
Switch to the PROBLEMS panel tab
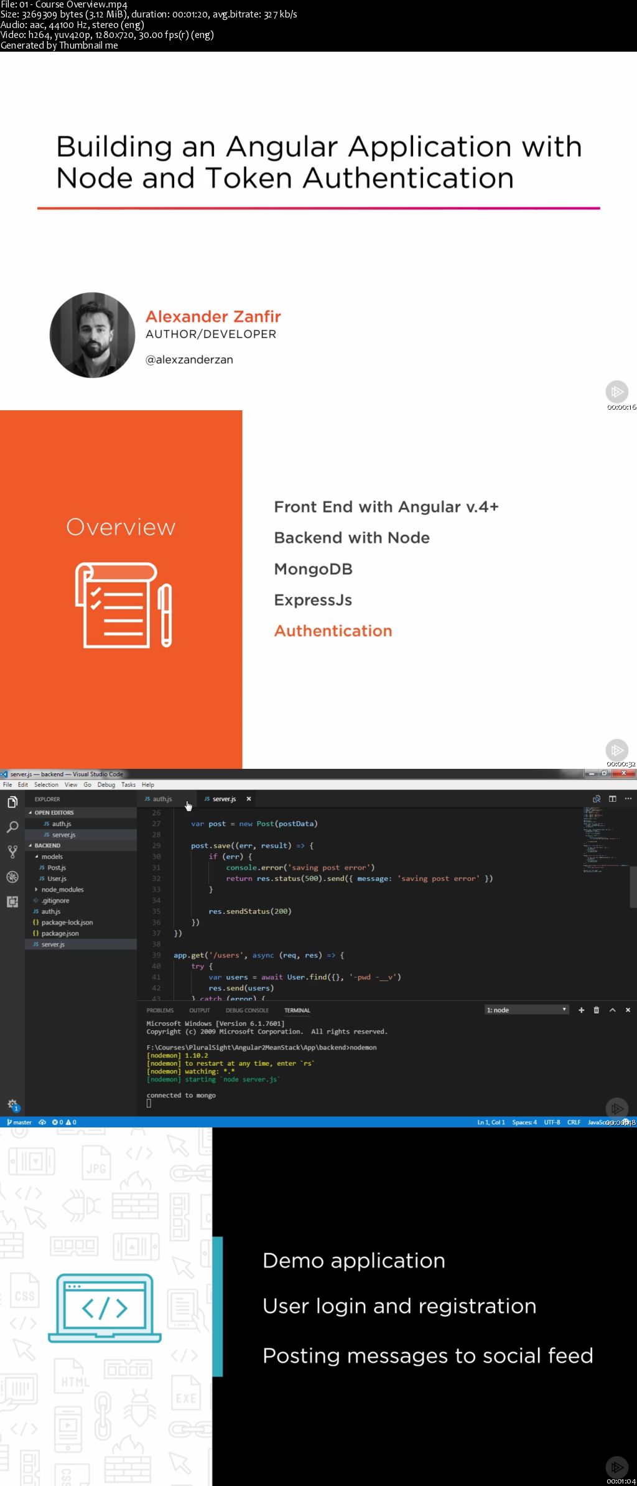(x=160, y=1010)
